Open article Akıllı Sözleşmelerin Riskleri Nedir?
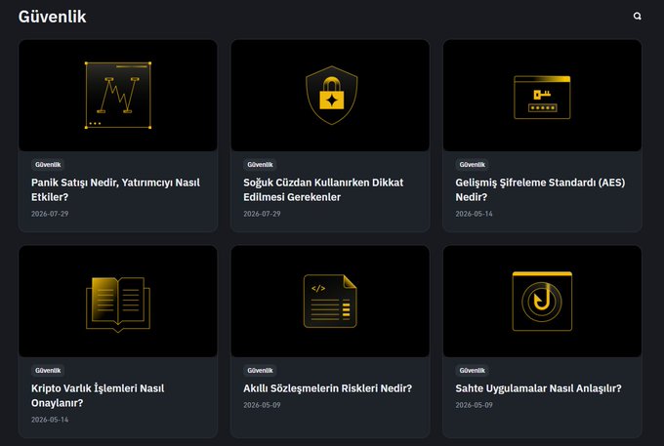664x446 pixels. 327,388
